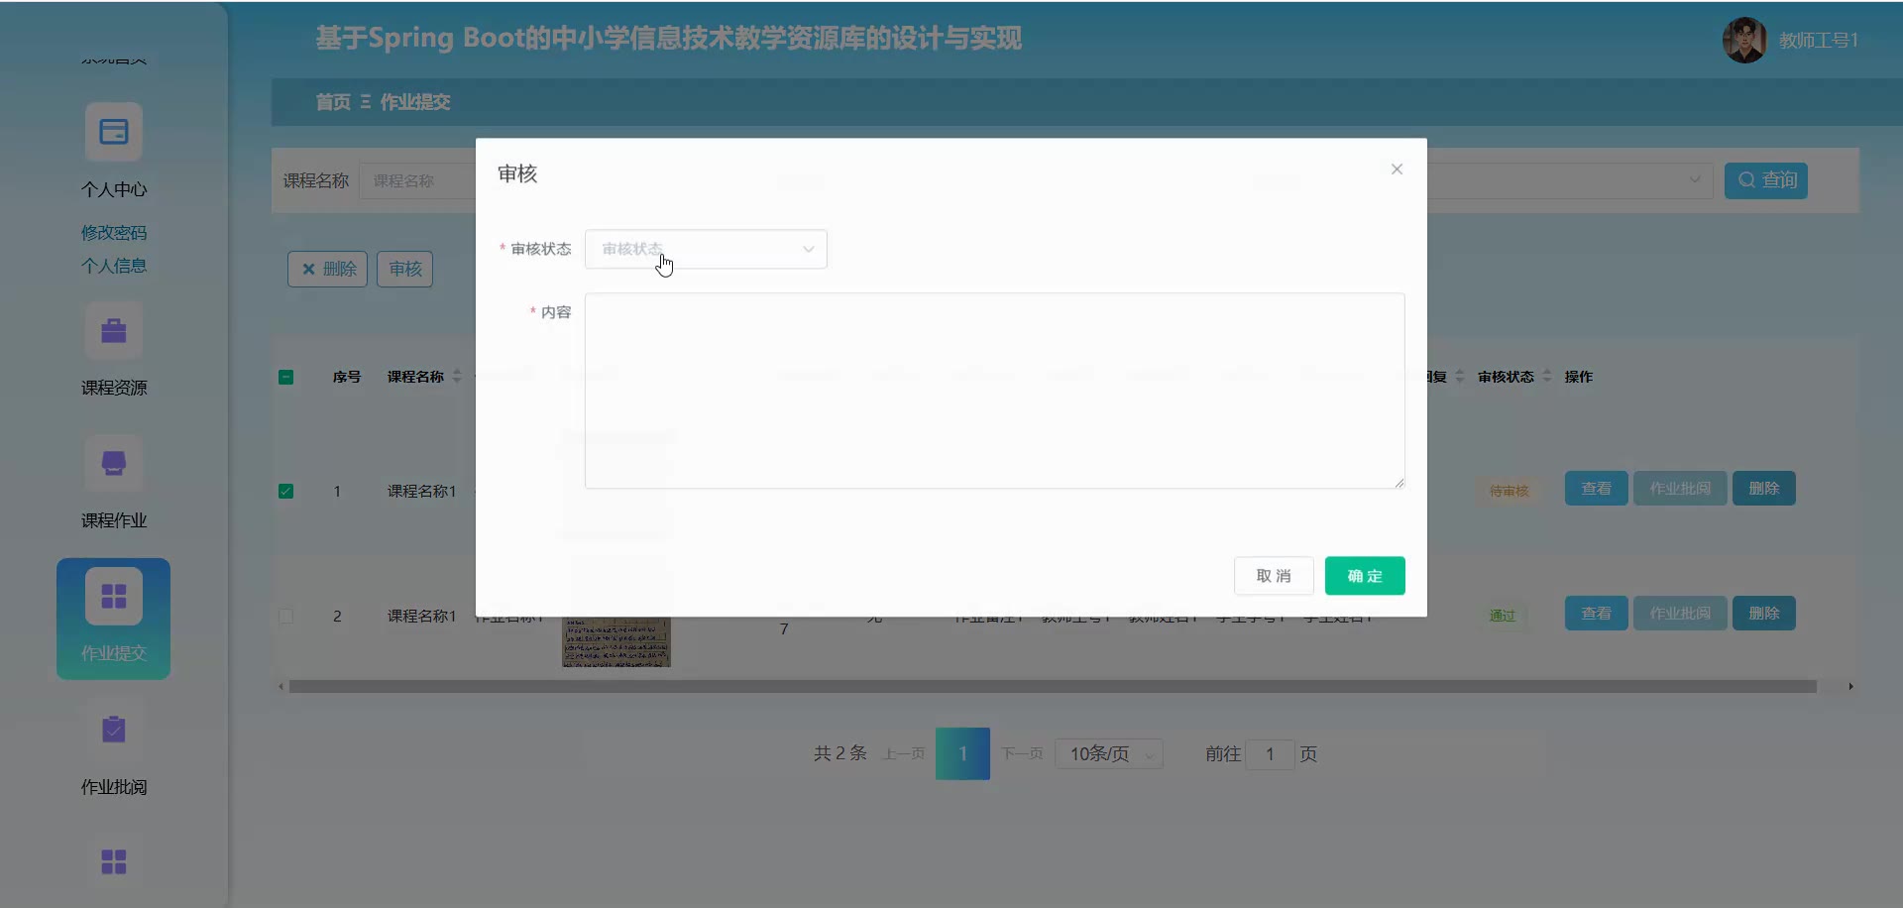The image size is (1903, 908).
Task: Click the horizontal table scrollbar
Action: (1051, 686)
